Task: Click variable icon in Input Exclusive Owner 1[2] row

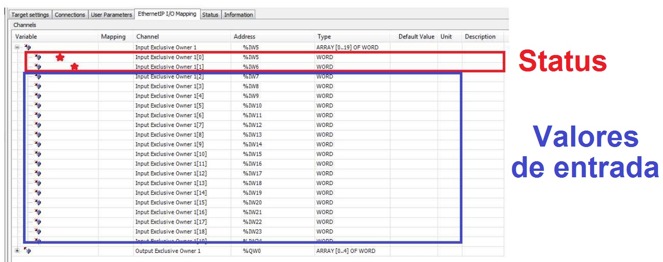Action: click(38, 76)
